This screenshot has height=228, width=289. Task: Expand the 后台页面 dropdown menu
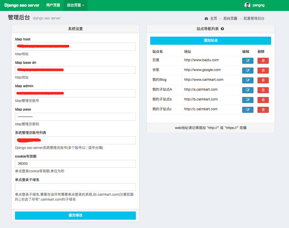tap(75, 5)
